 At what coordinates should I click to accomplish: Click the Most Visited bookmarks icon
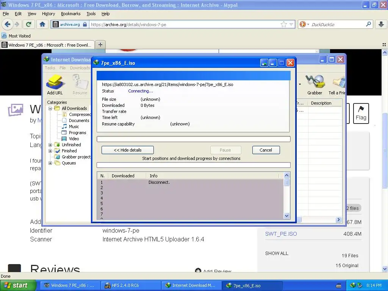[x=4, y=36]
